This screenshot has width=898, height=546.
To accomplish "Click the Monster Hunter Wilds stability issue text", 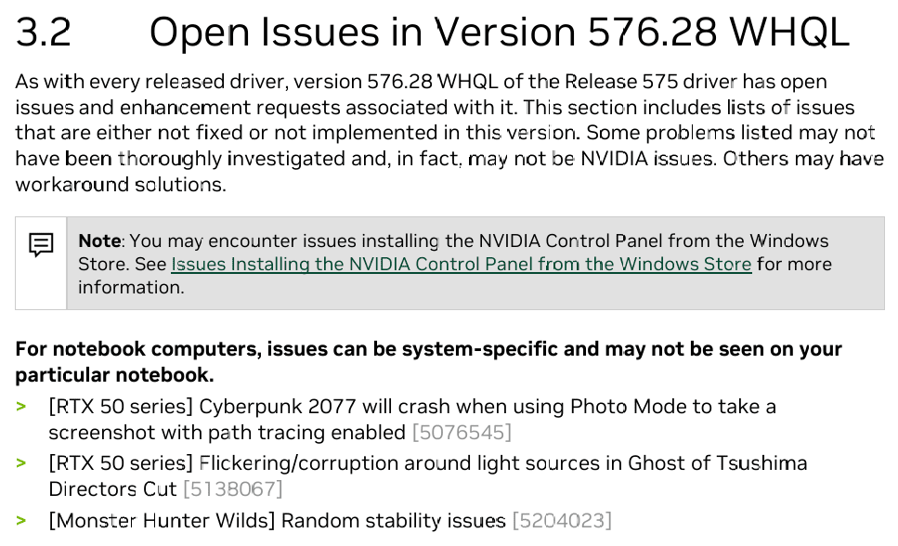I will click(x=277, y=521).
